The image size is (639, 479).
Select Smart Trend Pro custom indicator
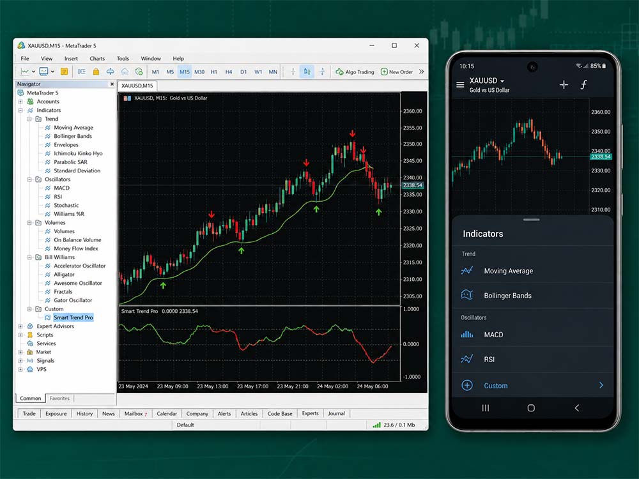[x=73, y=317]
